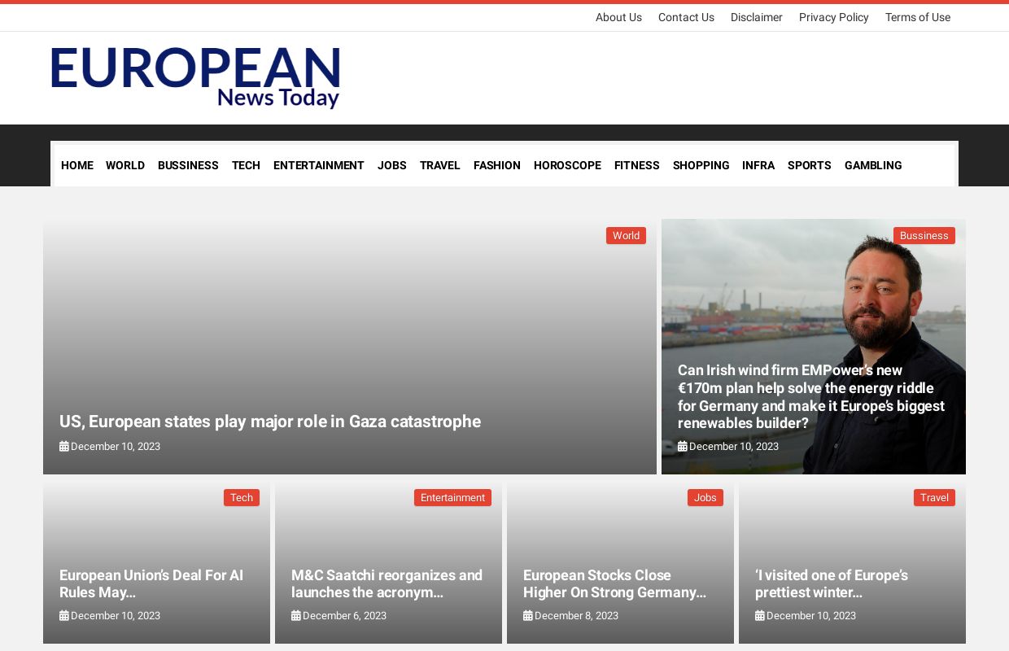Click the calendar icon on the EMPower story date
Image resolution: width=1009 pixels, height=651 pixels.
(683, 446)
